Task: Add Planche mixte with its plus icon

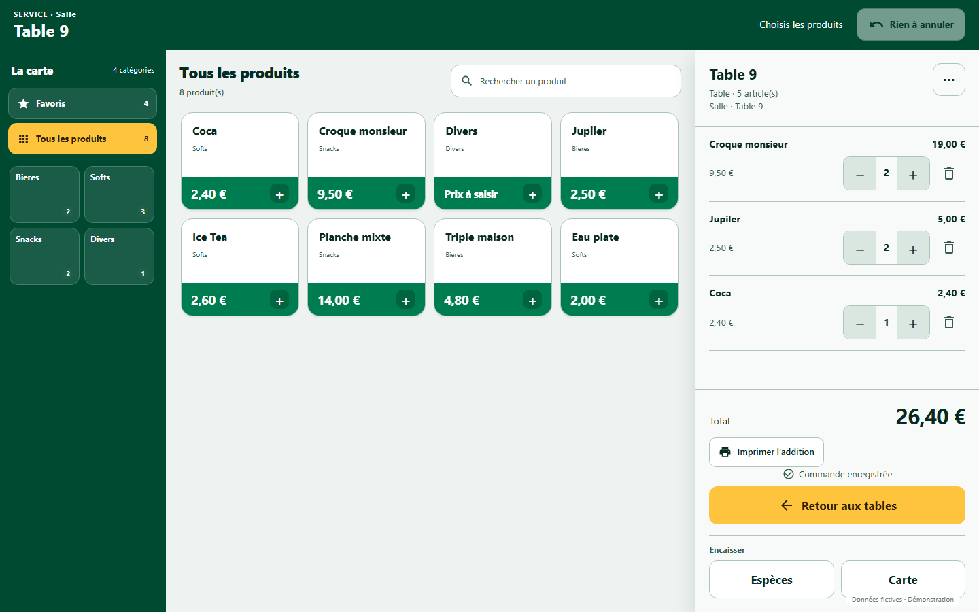Action: click(406, 301)
